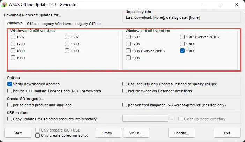Click the Exit button
The image size is (245, 142).
tap(227, 133)
